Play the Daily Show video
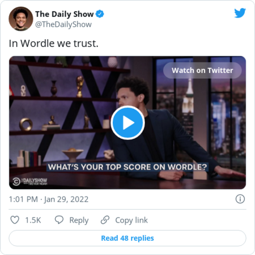Viewport: 255px width, 255px height. 127,122
